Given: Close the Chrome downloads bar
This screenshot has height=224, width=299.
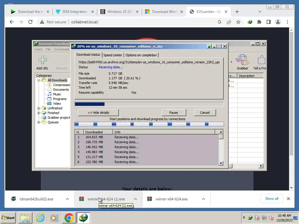Looking at the screenshot, I should tap(288, 199).
